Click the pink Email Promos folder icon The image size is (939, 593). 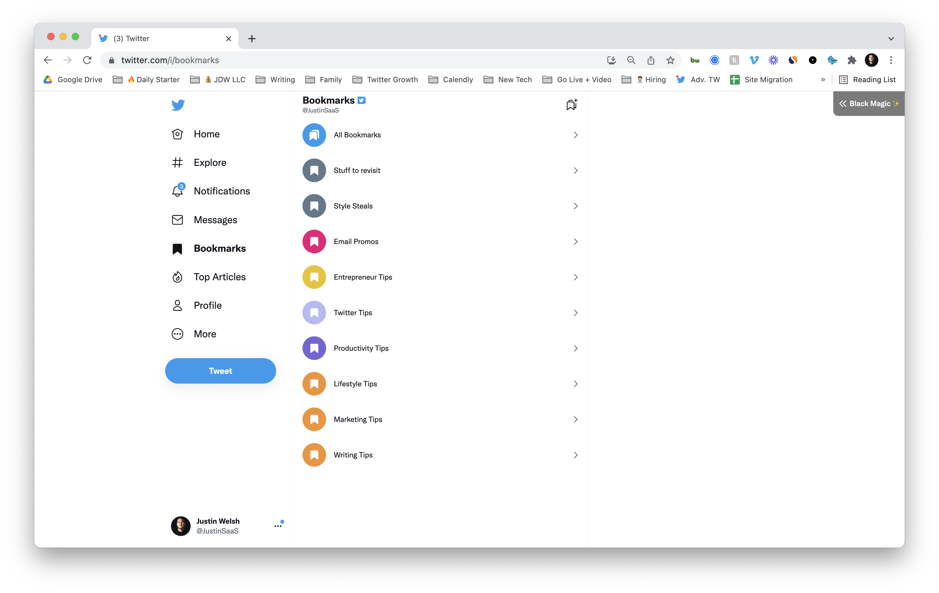[314, 242]
